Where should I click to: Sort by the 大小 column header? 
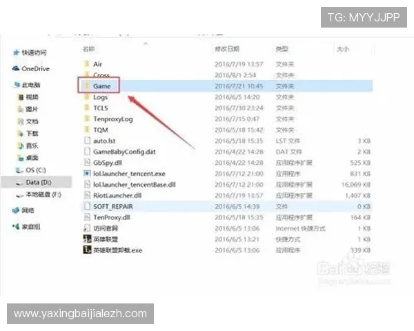tap(343, 49)
